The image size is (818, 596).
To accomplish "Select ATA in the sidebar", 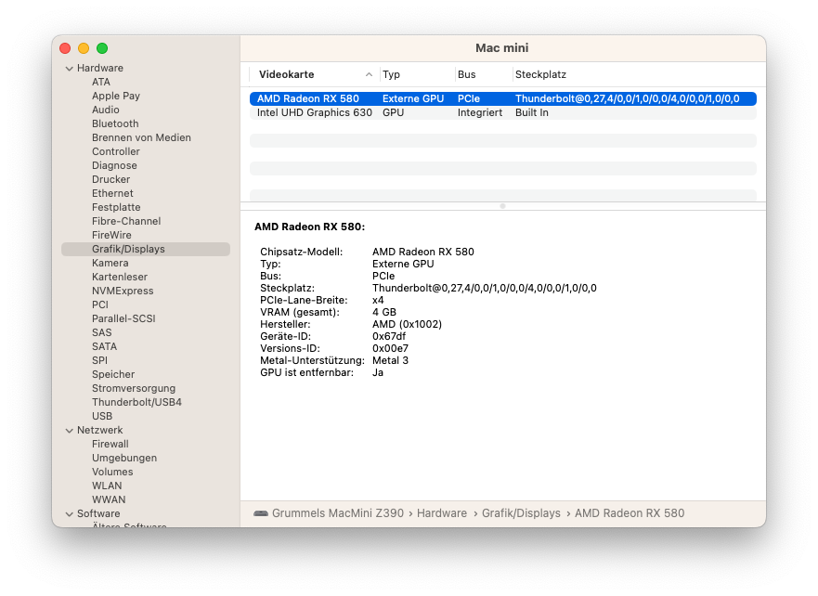I will click(x=100, y=82).
